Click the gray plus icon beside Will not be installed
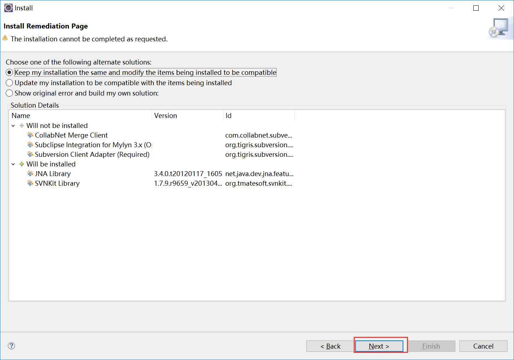This screenshot has width=514, height=360. point(22,125)
